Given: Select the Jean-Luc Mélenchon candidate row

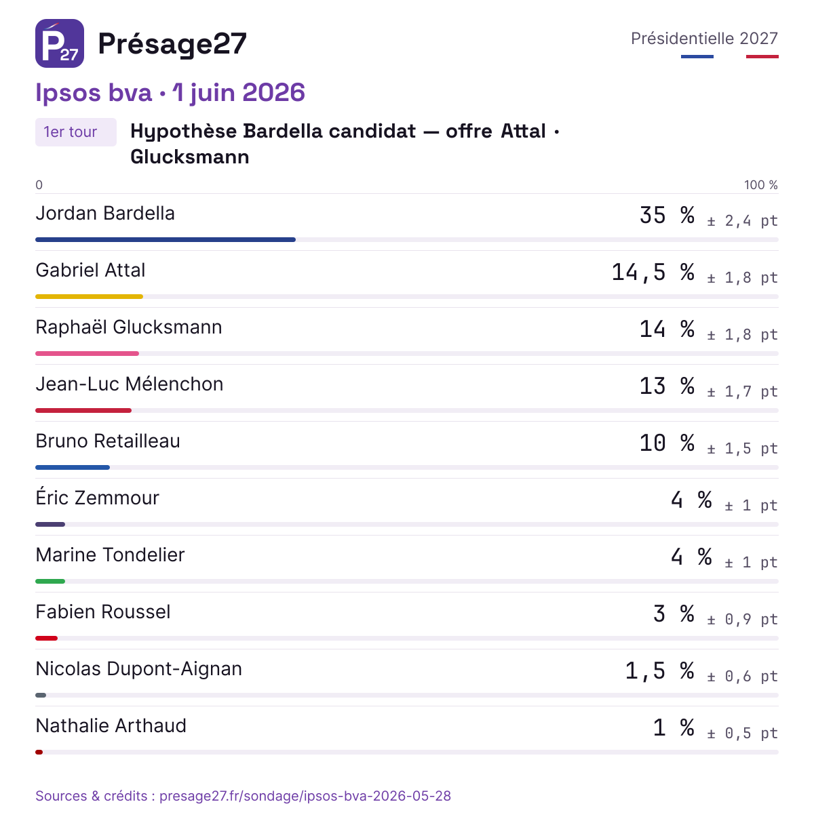Looking at the screenshot, I should pyautogui.click(x=407, y=393).
